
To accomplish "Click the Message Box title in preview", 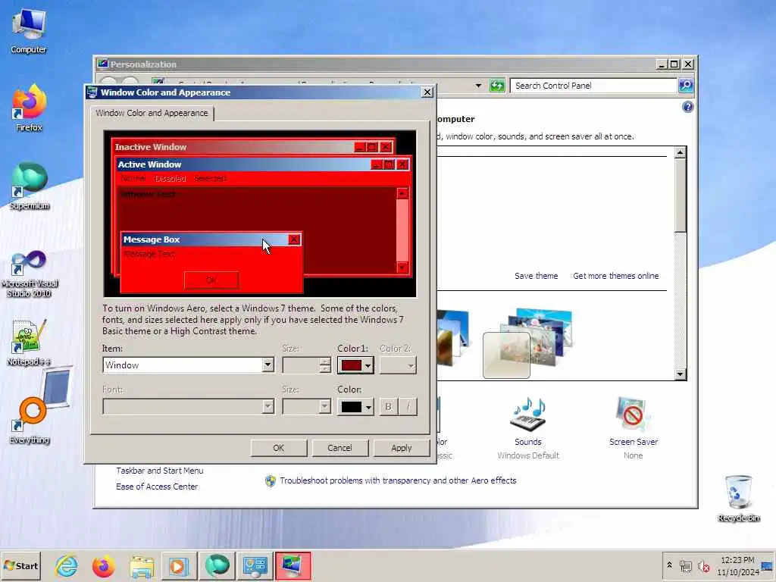I will point(152,239).
